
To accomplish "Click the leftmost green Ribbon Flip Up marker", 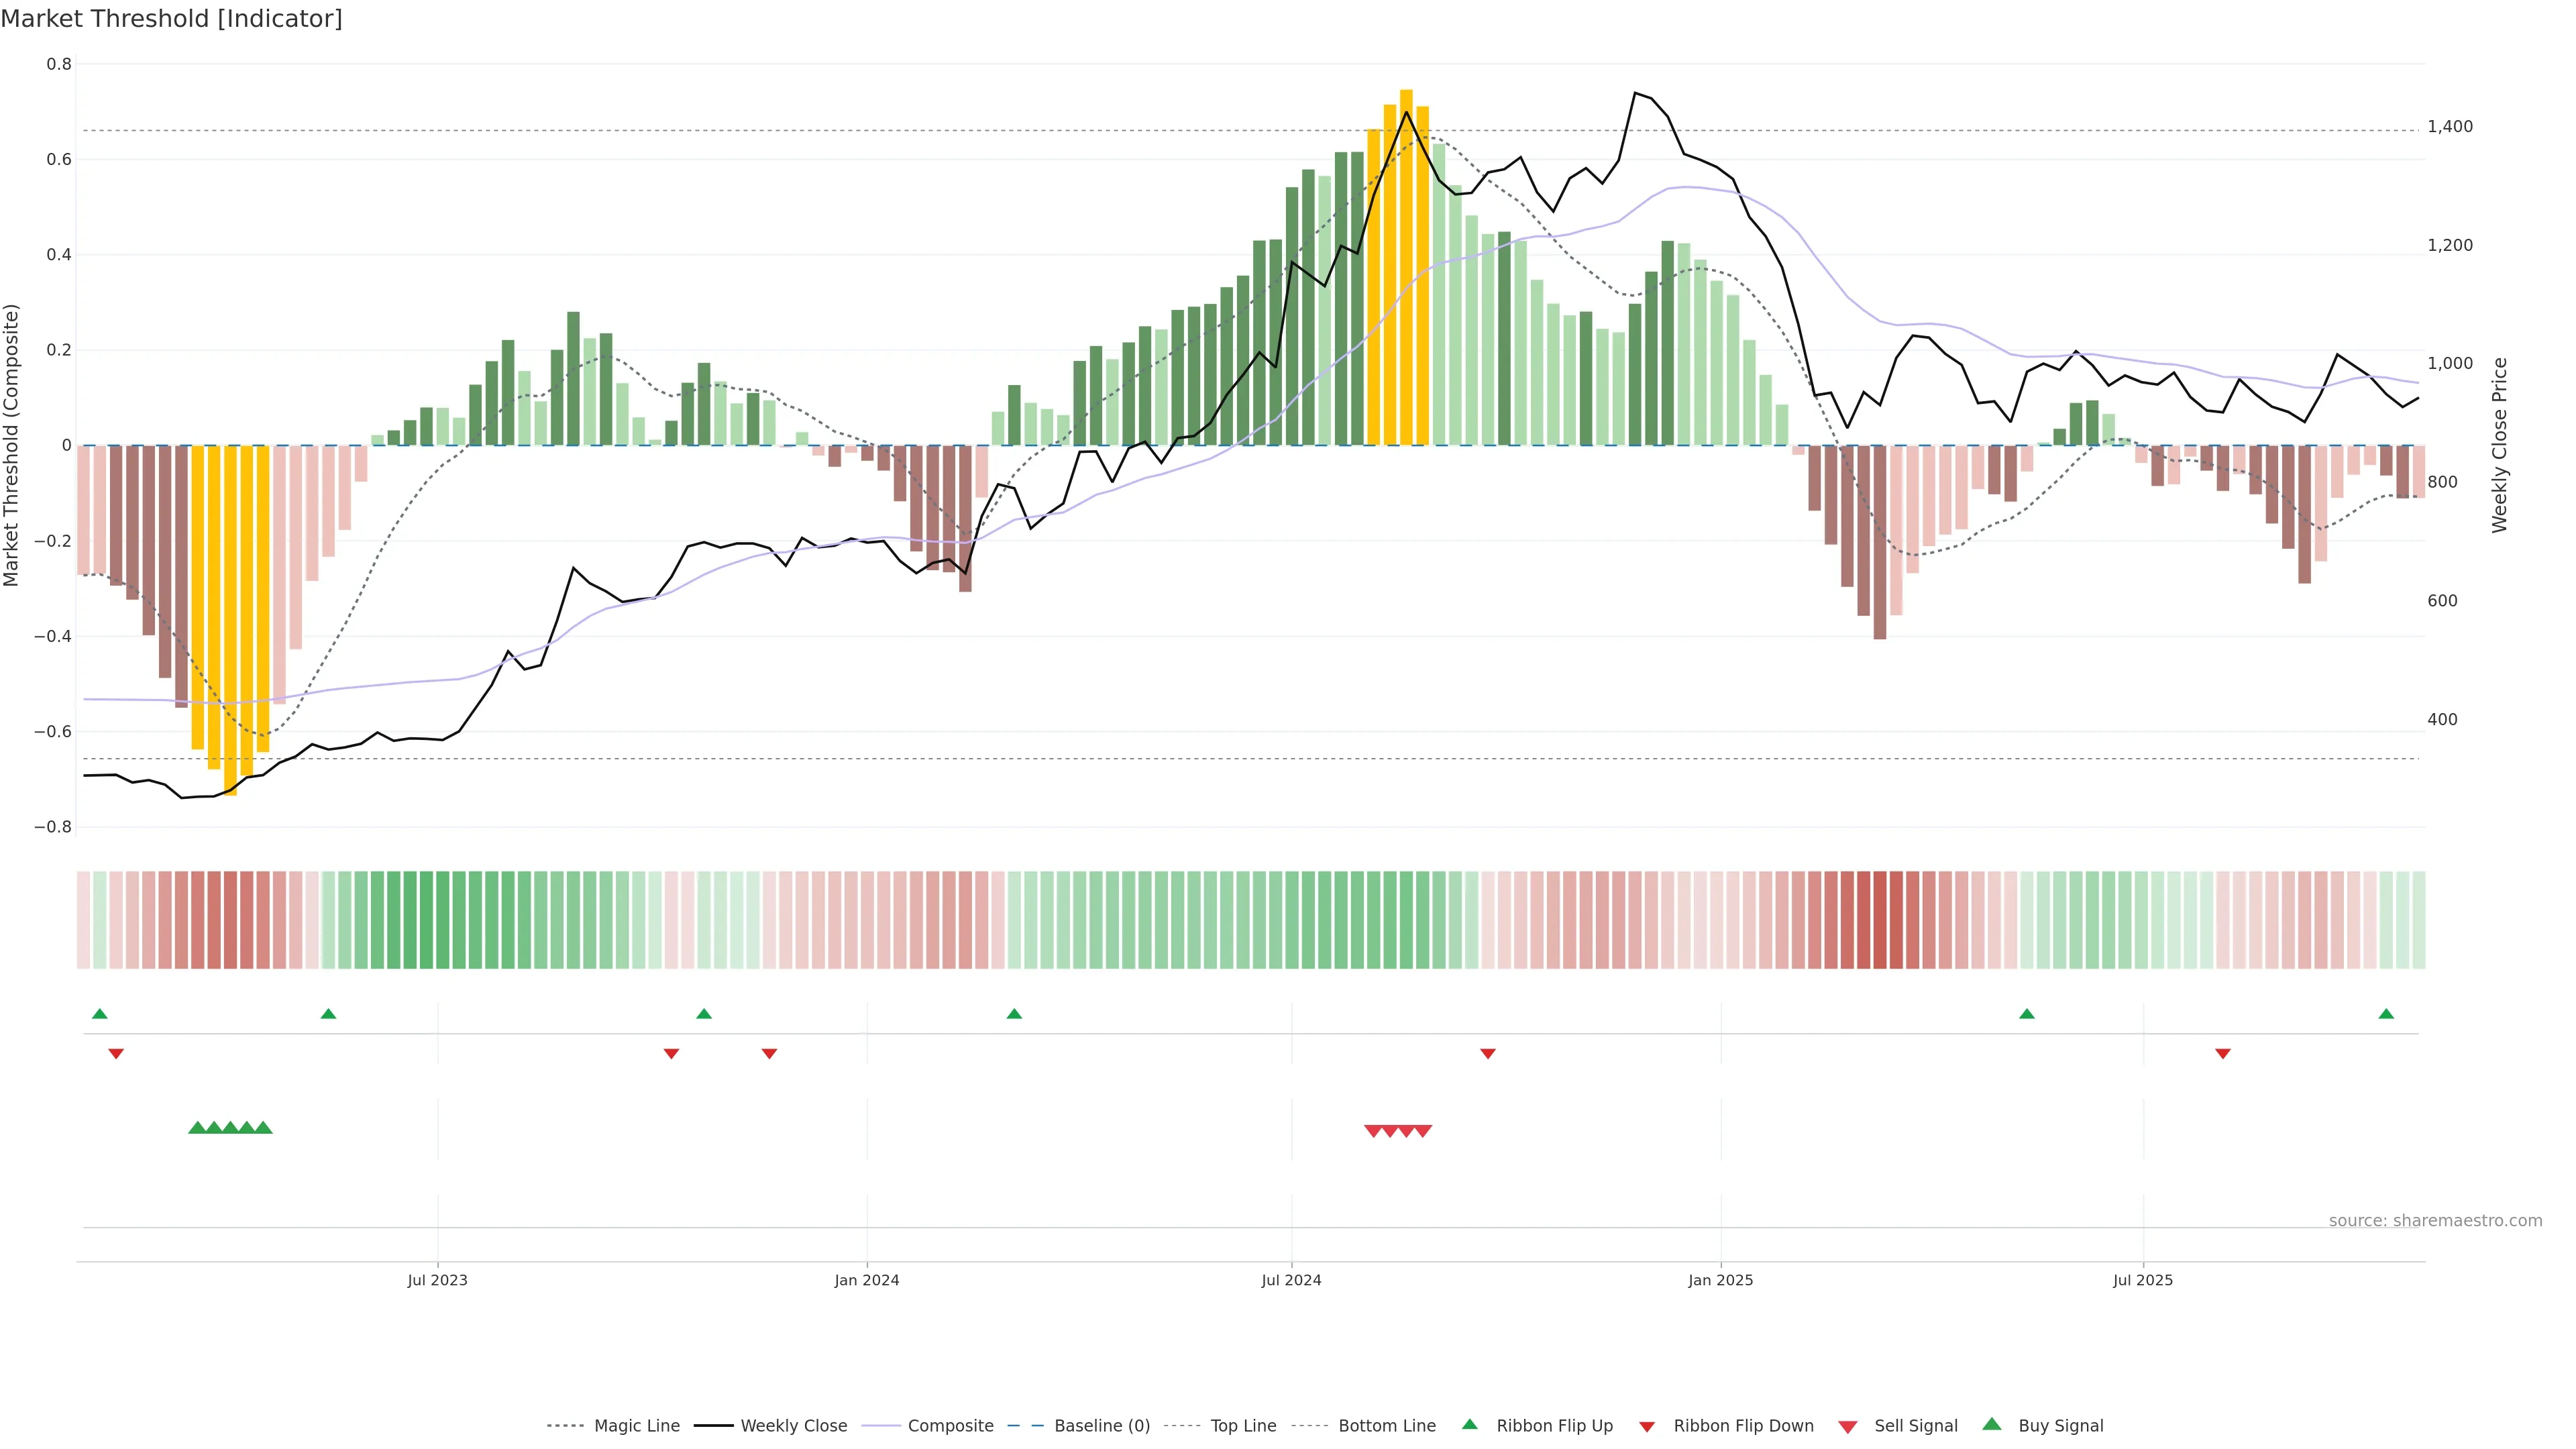I will tap(99, 1014).
